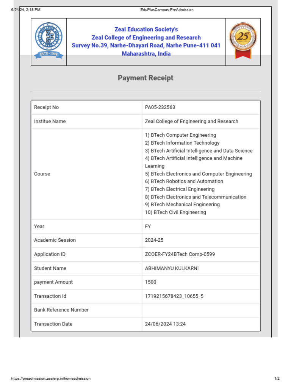Select 'ZCOER-FY24BTech Comp-0599'
The image size is (291, 388).
click(x=180, y=254)
